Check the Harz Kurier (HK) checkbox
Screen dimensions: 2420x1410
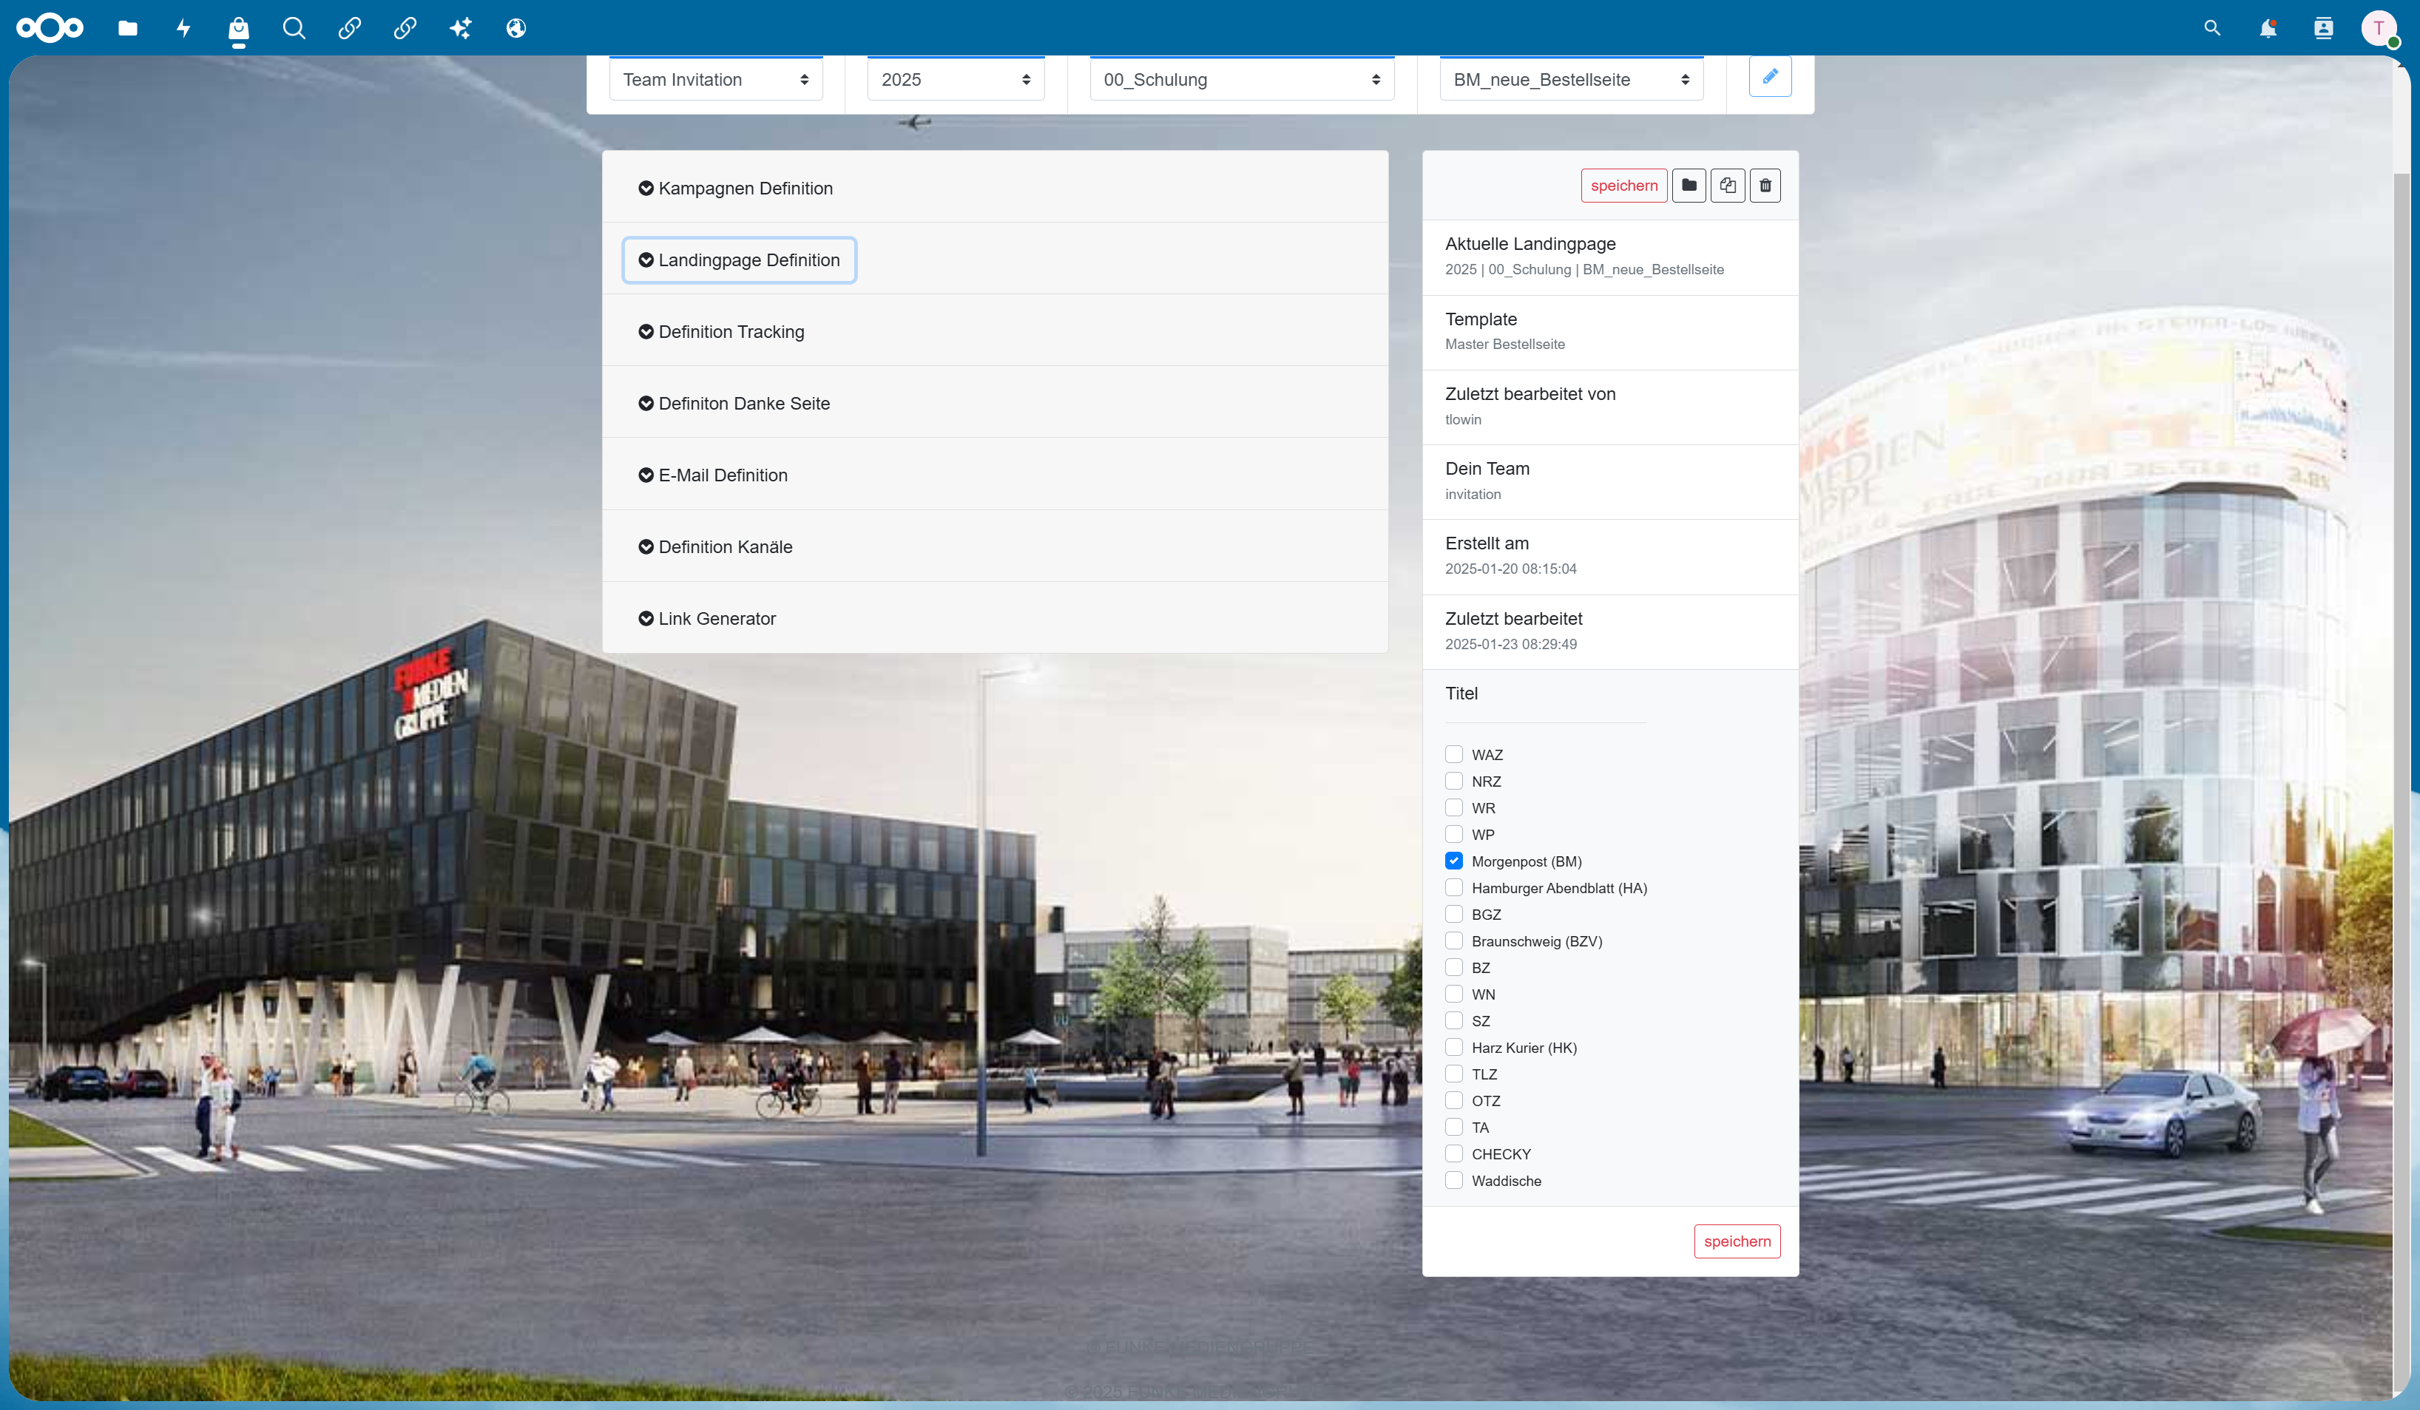tap(1454, 1047)
